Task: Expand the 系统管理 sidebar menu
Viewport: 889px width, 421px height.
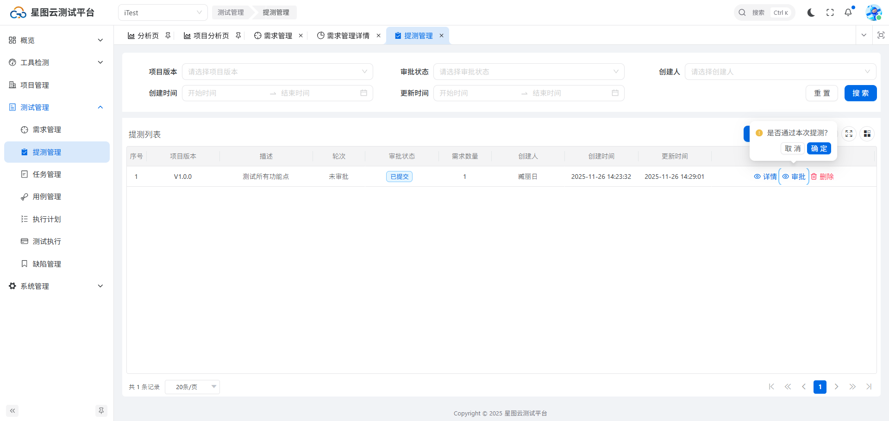Action: pyautogui.click(x=56, y=286)
